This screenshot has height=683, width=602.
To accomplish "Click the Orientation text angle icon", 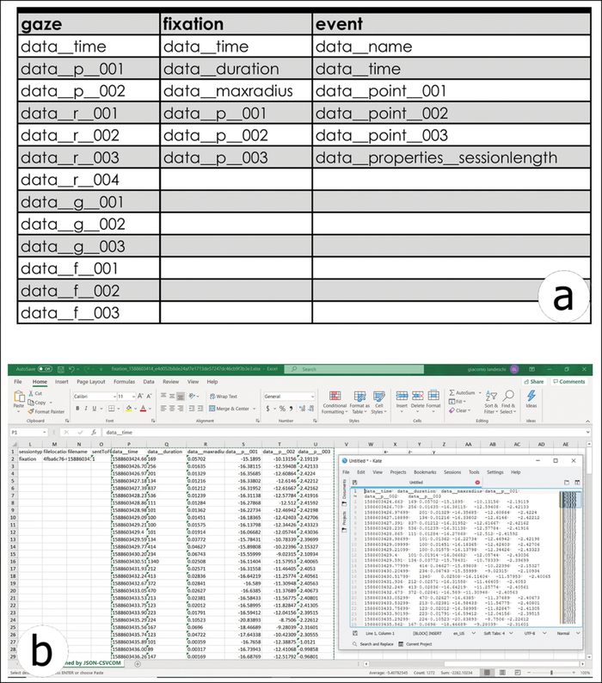I will [x=192, y=396].
